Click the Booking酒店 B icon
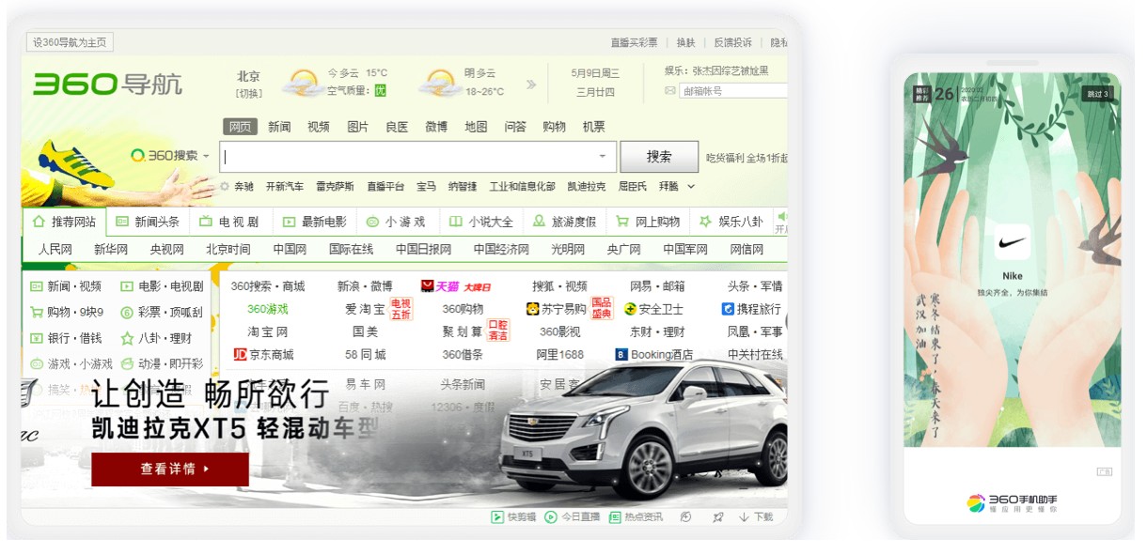1147x554 pixels. click(x=621, y=355)
